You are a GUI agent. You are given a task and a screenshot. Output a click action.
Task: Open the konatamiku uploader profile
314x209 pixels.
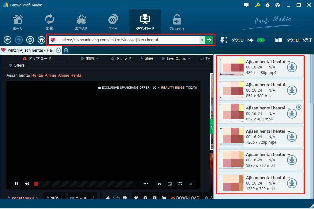pyautogui.click(x=22, y=198)
